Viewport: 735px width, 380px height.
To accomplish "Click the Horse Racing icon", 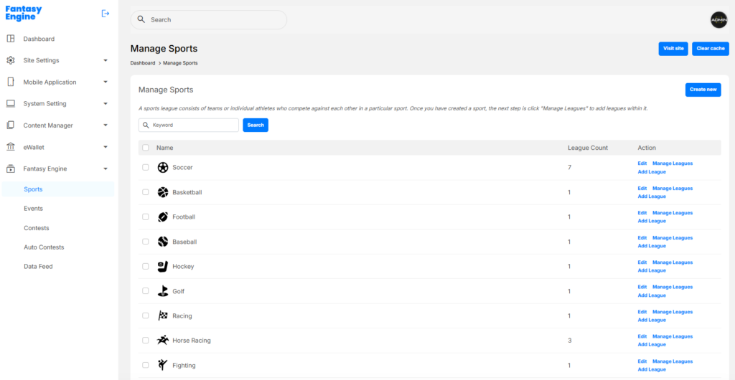I will pos(163,341).
